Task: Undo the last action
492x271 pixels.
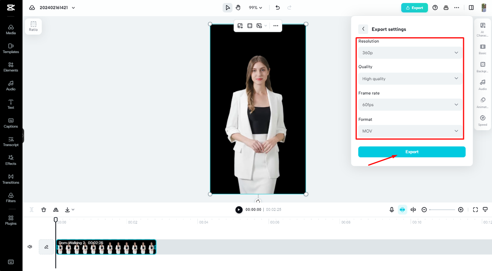Action: [x=278, y=8]
